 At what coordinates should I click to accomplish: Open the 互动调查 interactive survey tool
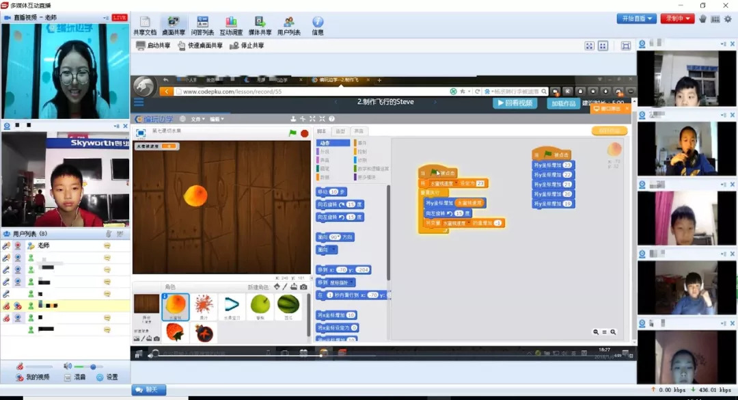coord(231,26)
